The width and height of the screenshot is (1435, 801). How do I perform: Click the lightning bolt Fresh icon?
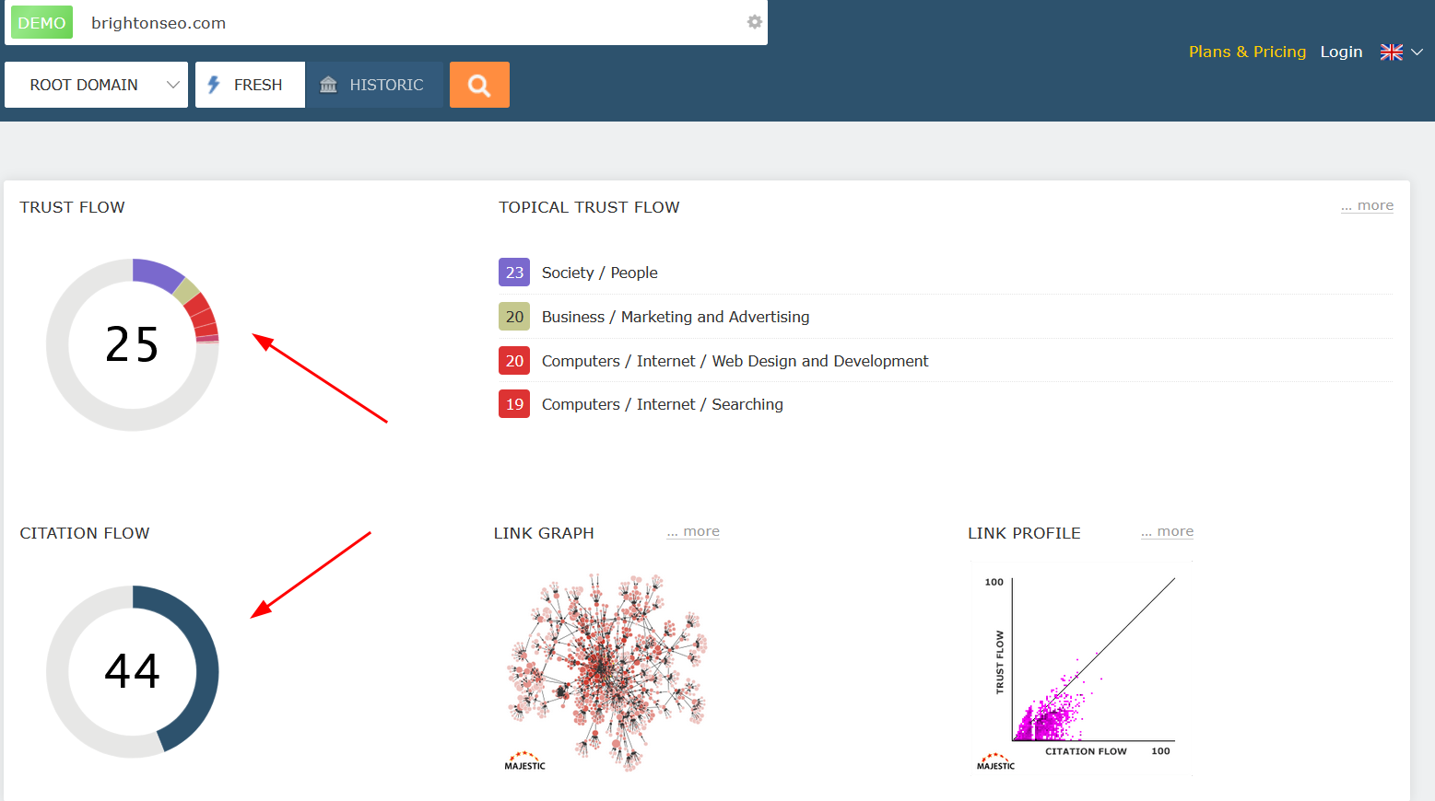point(214,85)
